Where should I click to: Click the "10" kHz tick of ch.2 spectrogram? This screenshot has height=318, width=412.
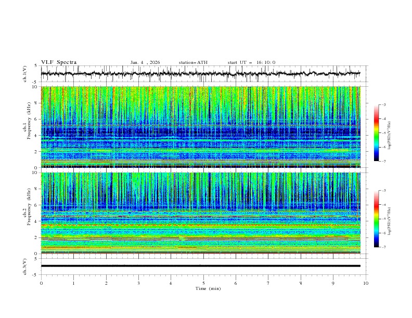coord(35,173)
